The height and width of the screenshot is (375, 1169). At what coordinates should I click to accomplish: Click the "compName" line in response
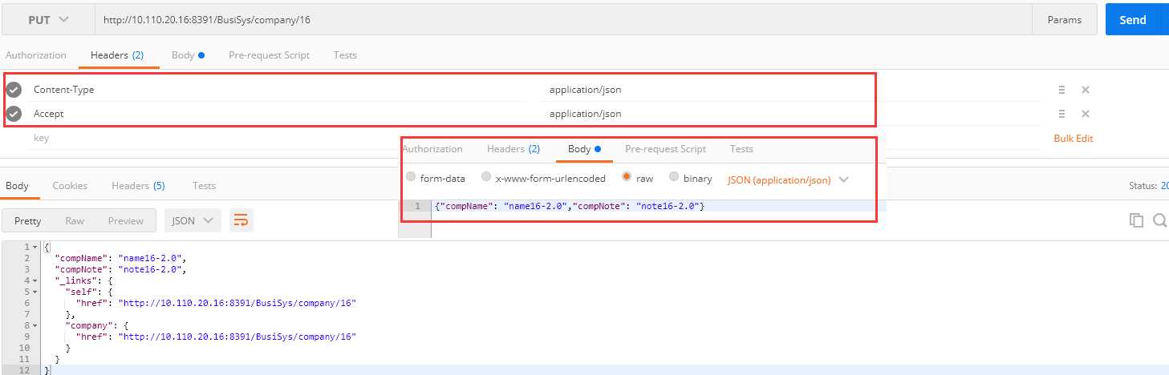click(x=120, y=258)
